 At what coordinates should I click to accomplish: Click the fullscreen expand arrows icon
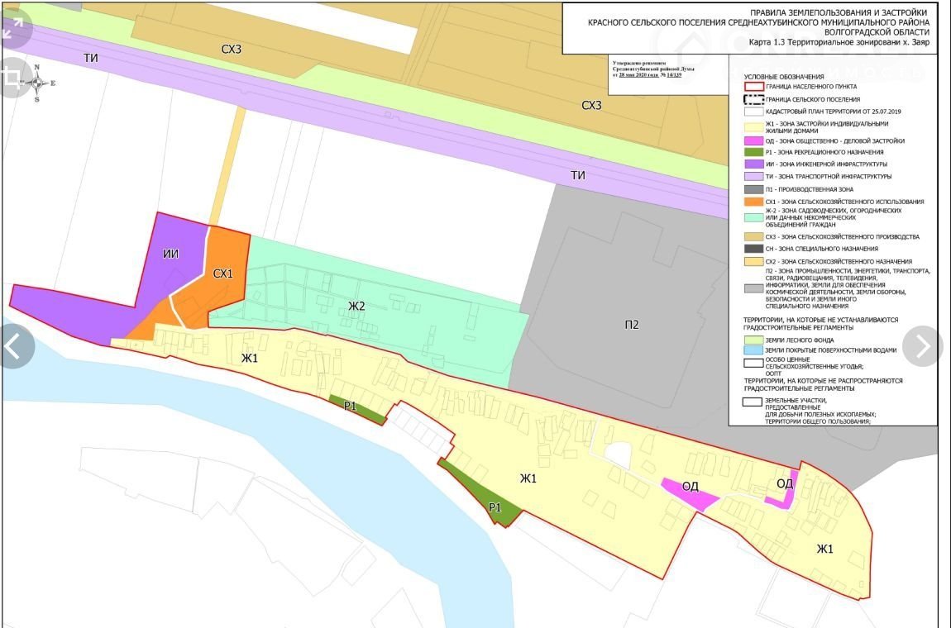[13, 29]
